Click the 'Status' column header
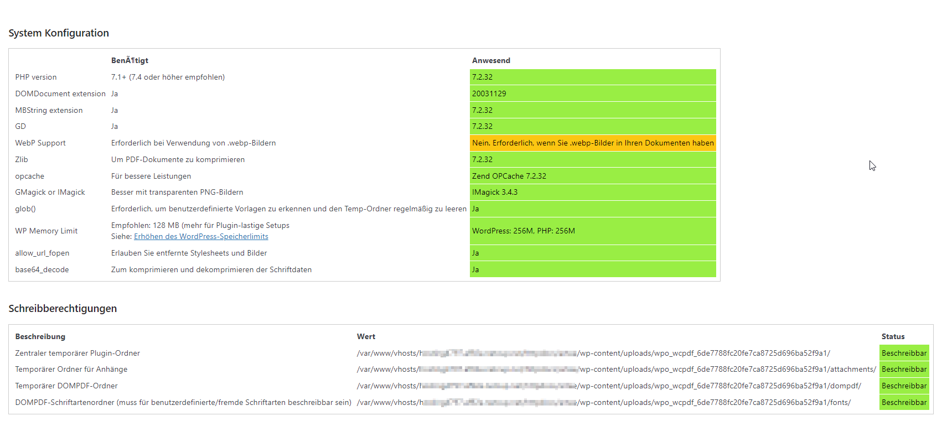 [x=893, y=336]
